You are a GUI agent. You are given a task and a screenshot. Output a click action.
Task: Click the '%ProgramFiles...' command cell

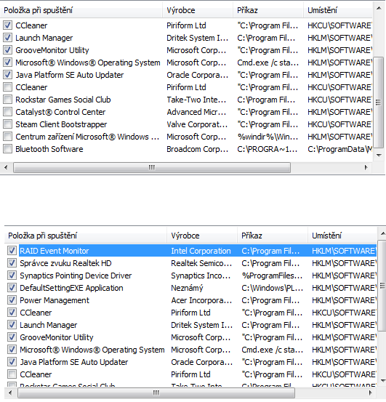pos(272,276)
